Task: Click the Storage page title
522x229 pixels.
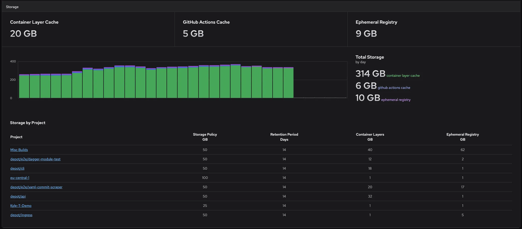Action: click(12, 7)
